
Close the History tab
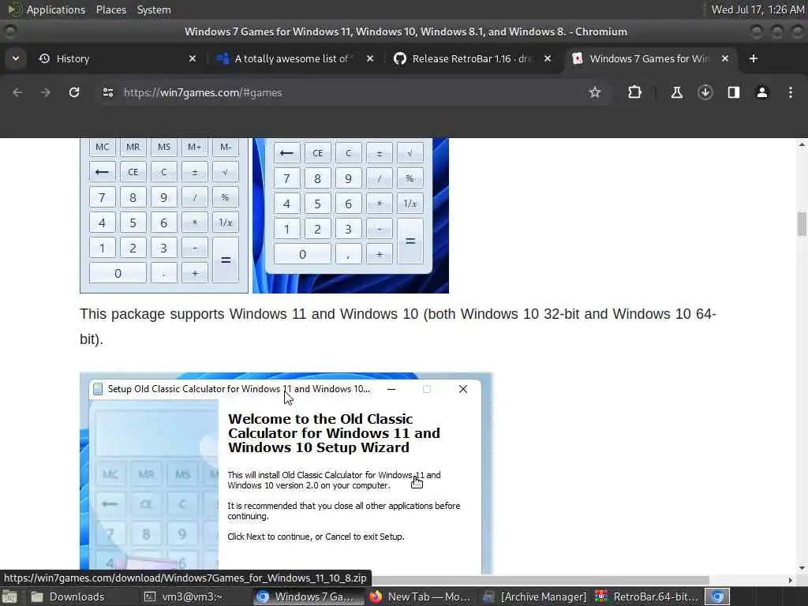coord(193,58)
